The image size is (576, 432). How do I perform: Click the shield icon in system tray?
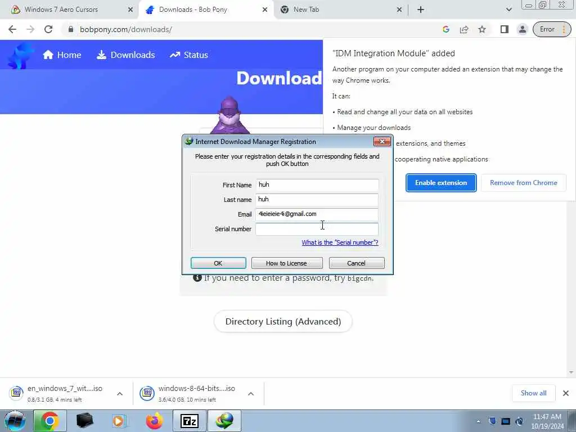point(492,421)
